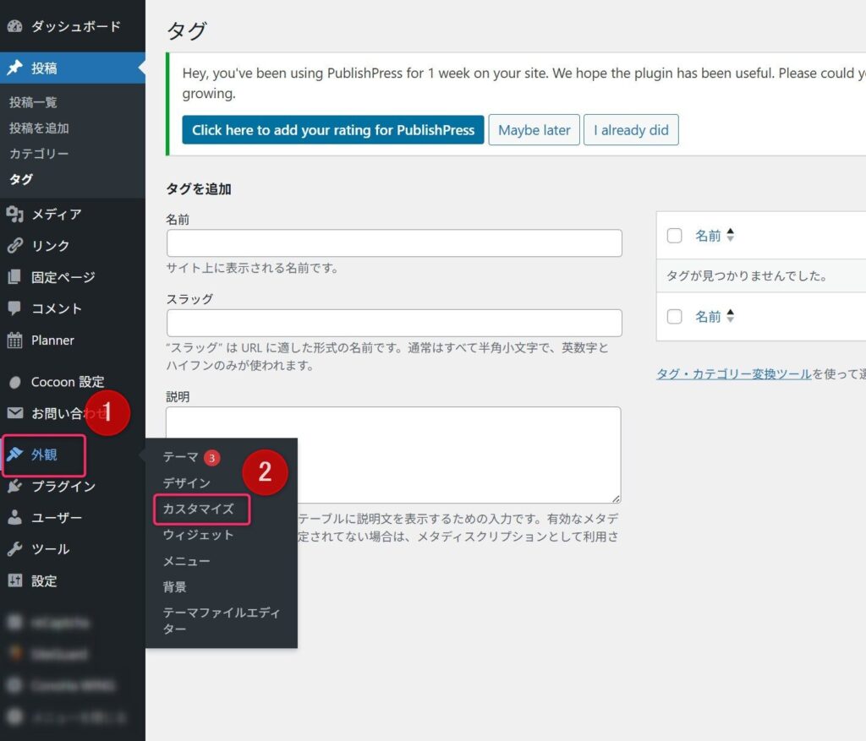Click the Dashboard gauge icon
866x741 pixels.
click(x=14, y=26)
